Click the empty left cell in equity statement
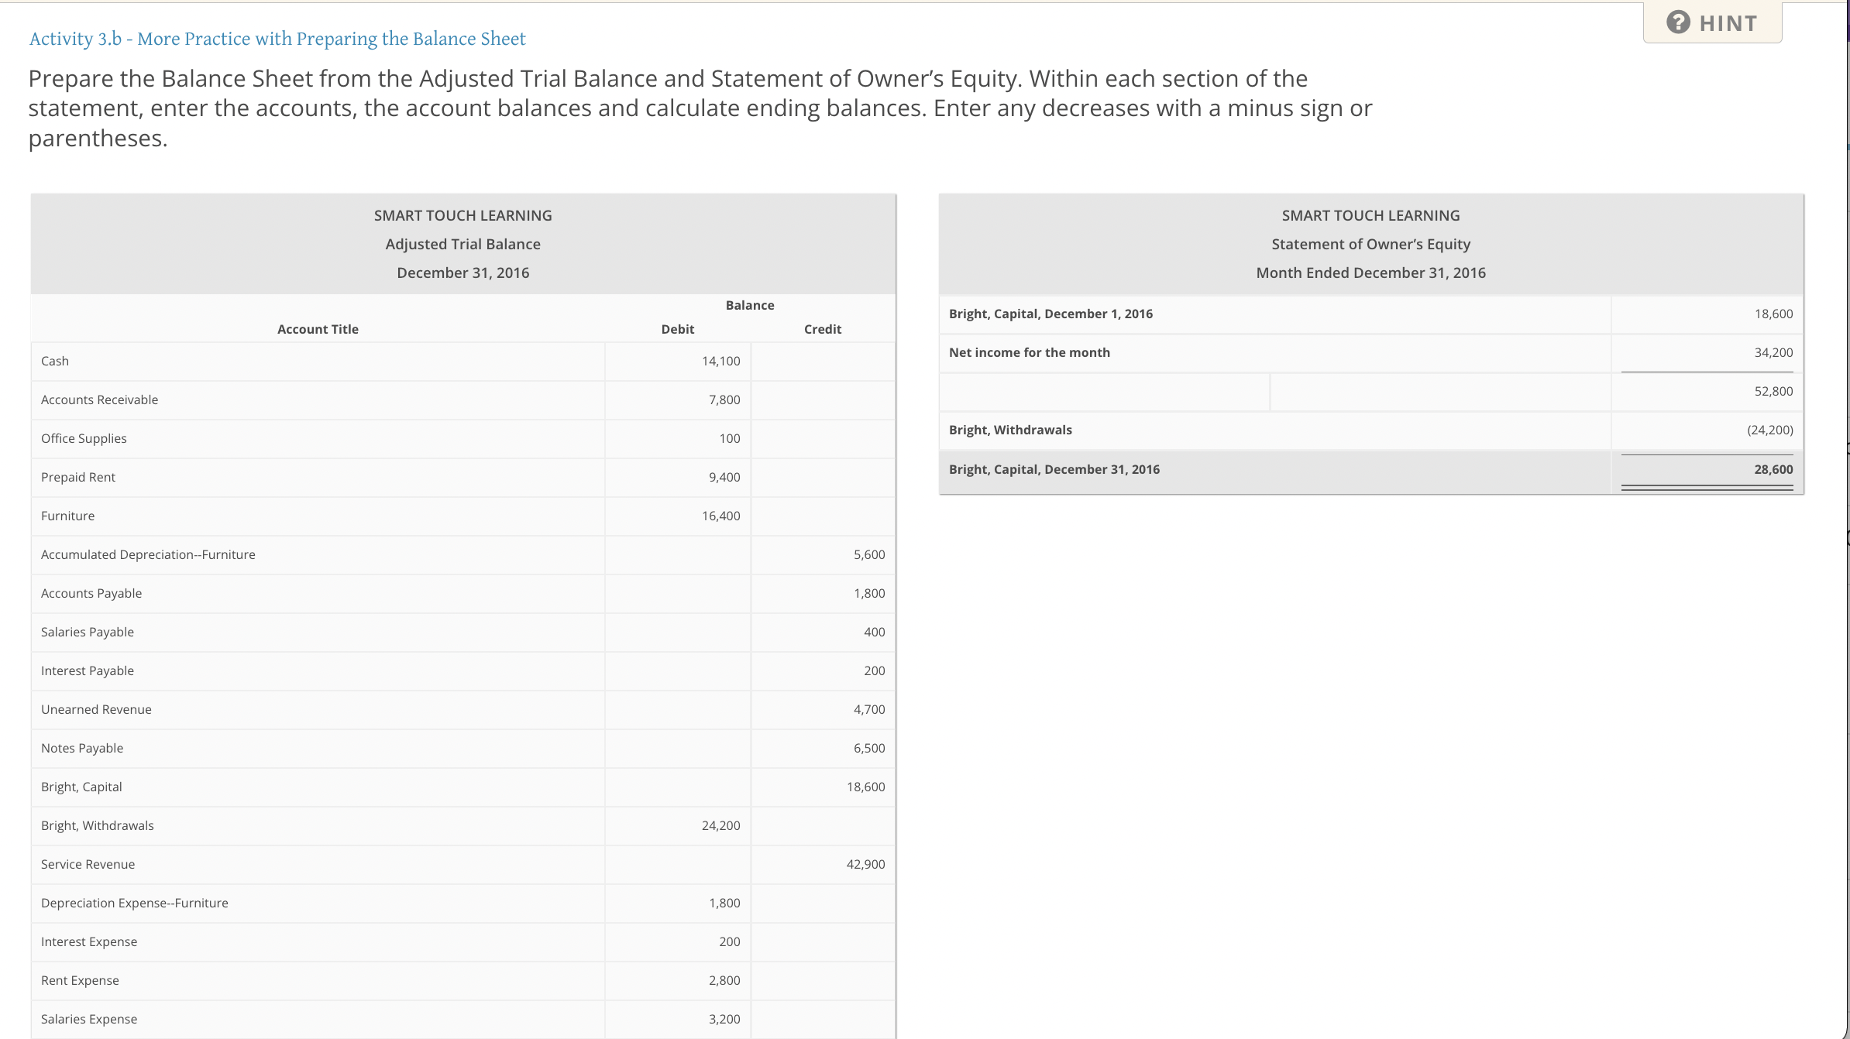This screenshot has height=1039, width=1850. click(1105, 392)
